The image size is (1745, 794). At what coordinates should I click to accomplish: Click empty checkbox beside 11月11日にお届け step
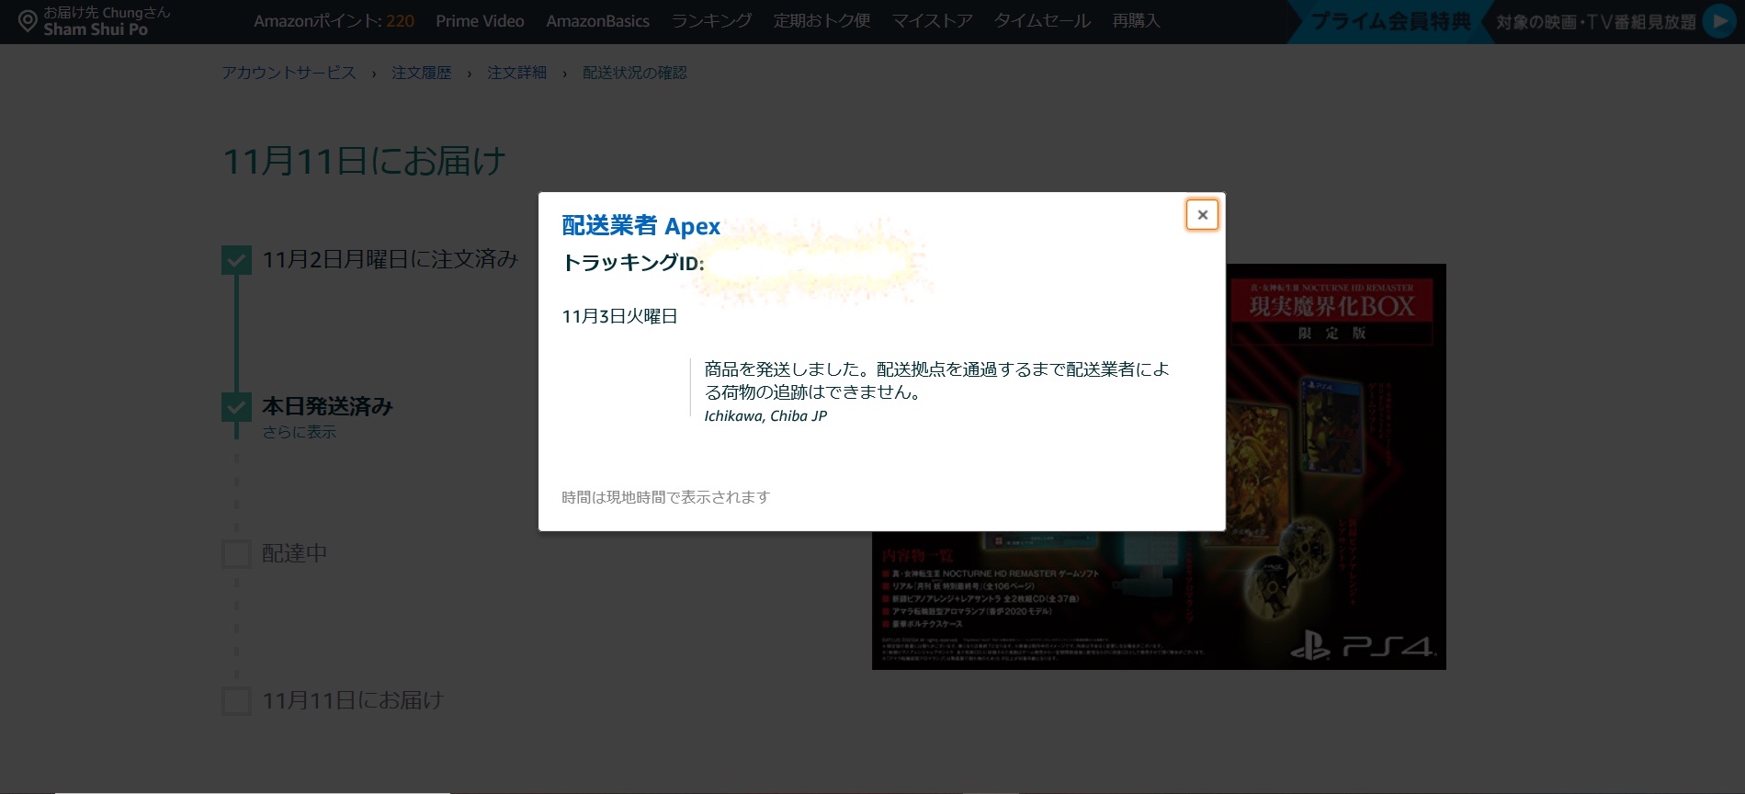click(x=236, y=701)
